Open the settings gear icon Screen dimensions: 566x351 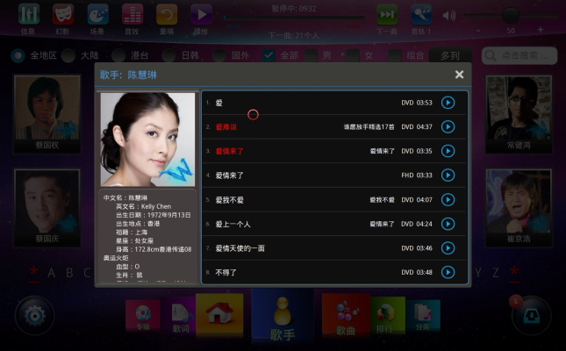(34, 316)
